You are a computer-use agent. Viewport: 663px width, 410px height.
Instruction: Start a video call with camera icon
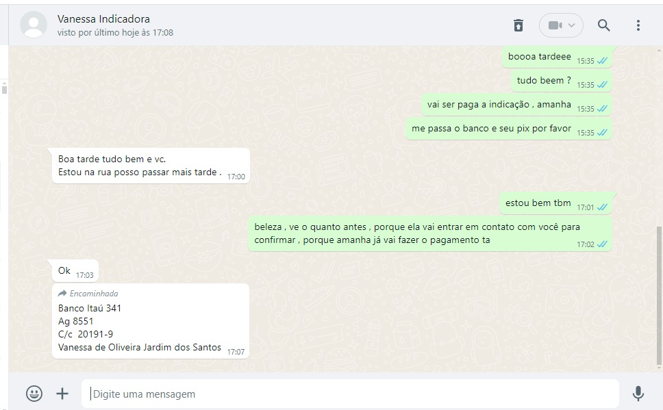(555, 25)
